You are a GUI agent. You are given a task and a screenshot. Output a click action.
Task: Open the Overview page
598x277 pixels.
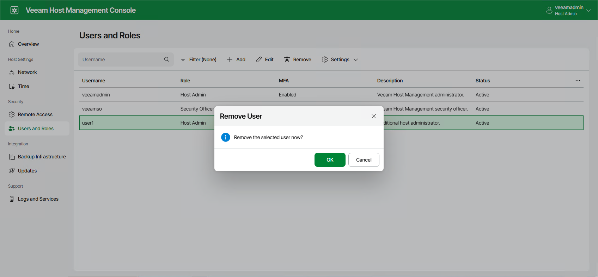(x=37, y=44)
